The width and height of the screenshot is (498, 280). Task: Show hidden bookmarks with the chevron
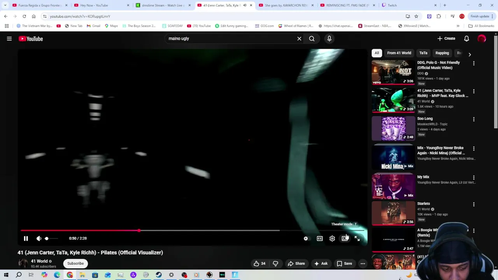tap(458, 26)
